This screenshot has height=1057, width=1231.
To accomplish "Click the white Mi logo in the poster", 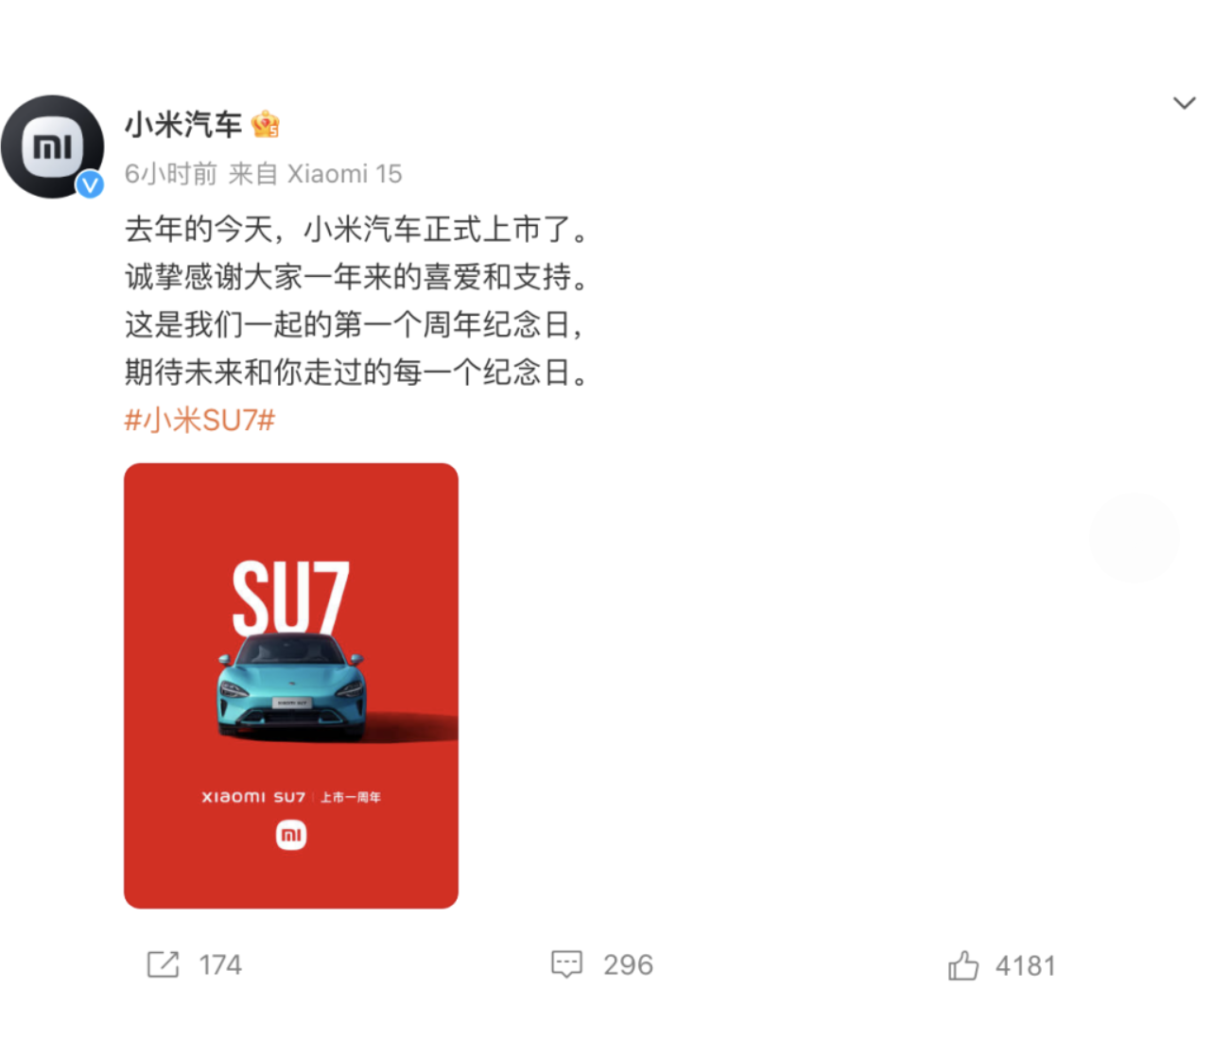I will point(291,835).
